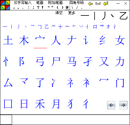Choose the 厶 radical
This screenshot has width=130, height=125.
click(x=8, y=83)
